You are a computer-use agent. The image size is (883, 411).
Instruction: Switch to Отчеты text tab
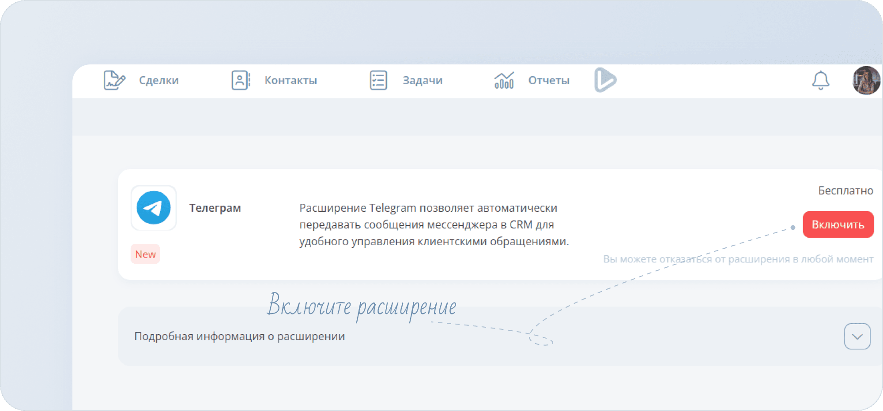coord(549,80)
